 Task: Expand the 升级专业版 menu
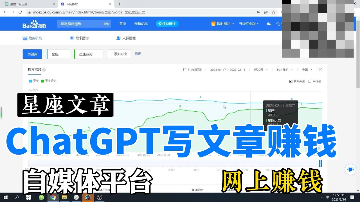click(249, 24)
